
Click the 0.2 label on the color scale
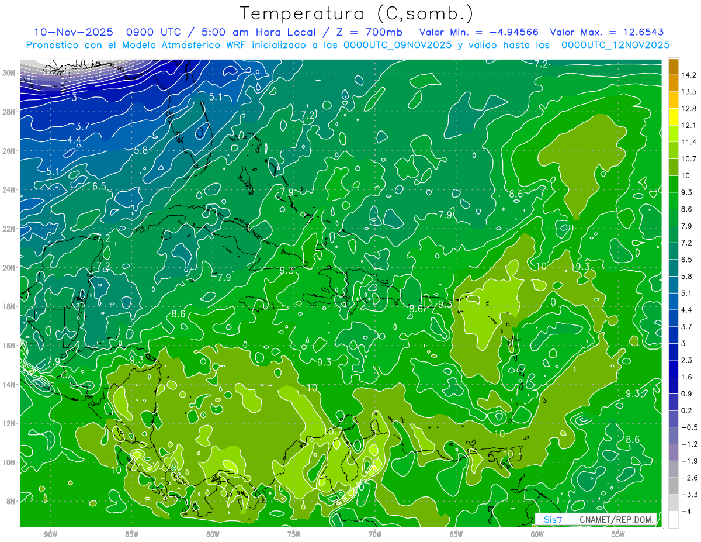point(687,410)
